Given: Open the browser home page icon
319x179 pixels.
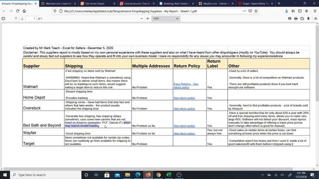Looking at the screenshot, I should [24, 11].
